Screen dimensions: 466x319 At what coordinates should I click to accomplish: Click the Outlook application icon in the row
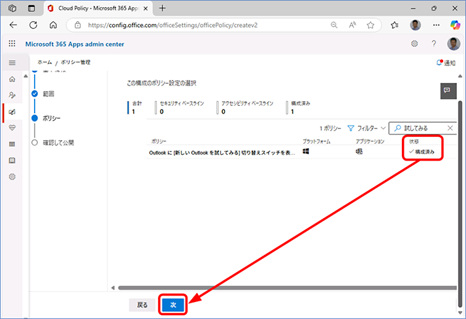click(359, 151)
